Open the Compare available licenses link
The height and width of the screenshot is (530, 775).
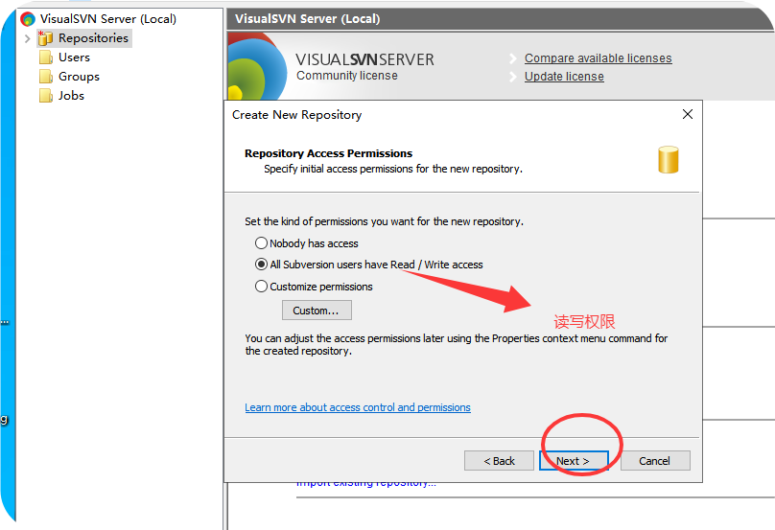tap(599, 58)
